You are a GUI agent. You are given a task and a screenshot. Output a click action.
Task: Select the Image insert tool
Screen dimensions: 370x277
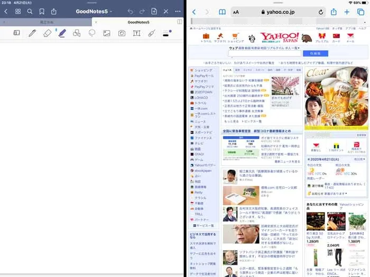(x=107, y=33)
